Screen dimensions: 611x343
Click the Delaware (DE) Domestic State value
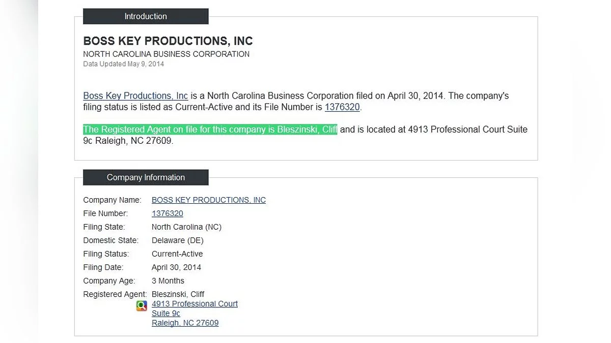[177, 240]
